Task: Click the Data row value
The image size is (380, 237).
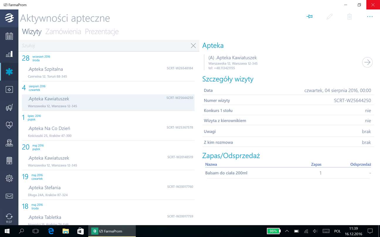Action: [337, 90]
